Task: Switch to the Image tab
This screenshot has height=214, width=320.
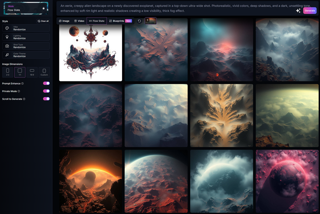Action: (x=64, y=21)
